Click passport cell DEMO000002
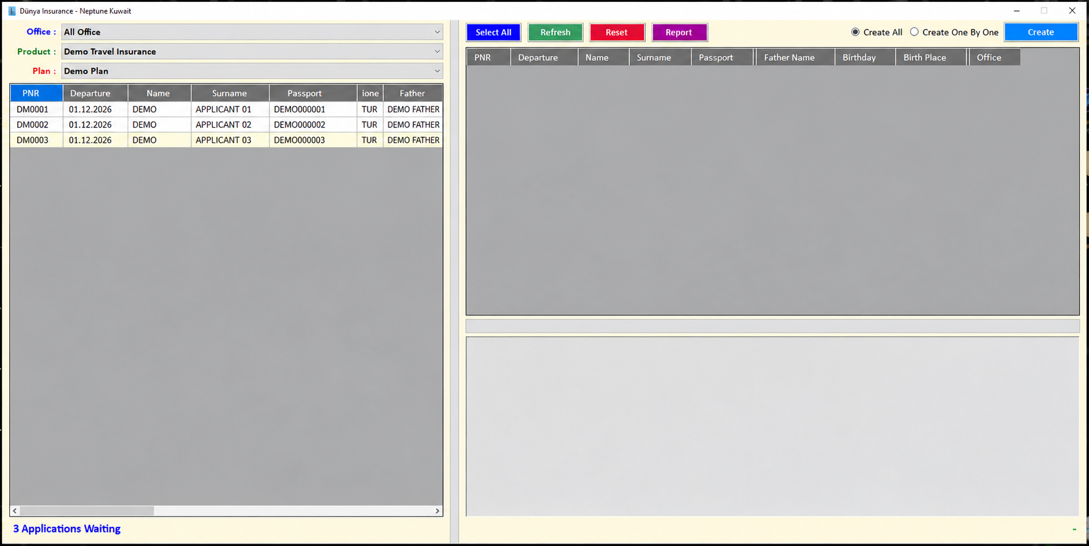The image size is (1089, 546). click(x=313, y=125)
